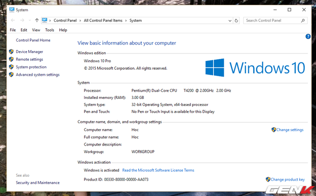316x196 pixels.
Task: Open the Help menu
Action: point(63,30)
